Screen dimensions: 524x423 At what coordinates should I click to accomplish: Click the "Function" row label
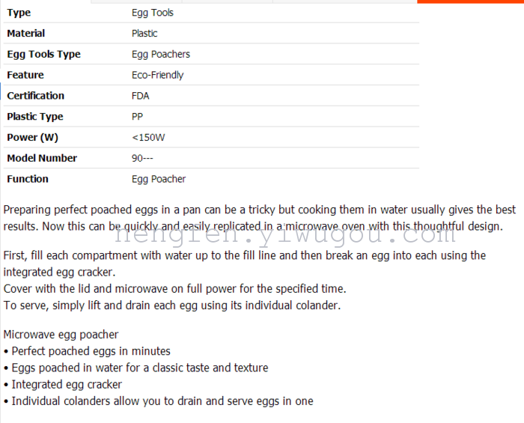[x=28, y=179]
